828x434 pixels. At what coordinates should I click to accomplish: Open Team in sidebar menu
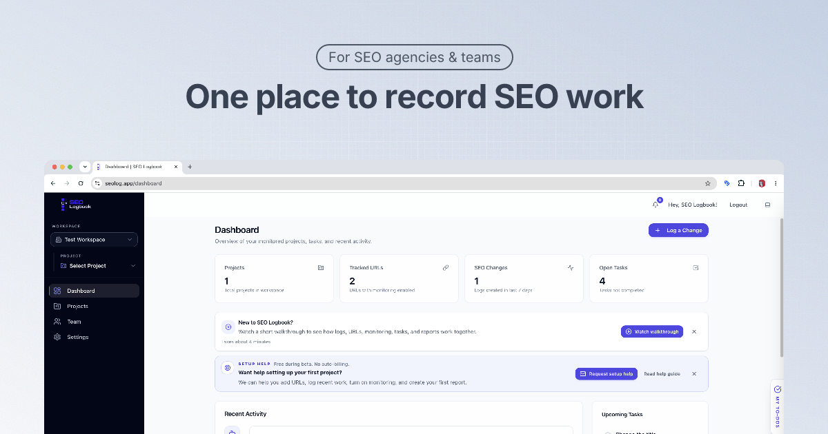pos(94,322)
